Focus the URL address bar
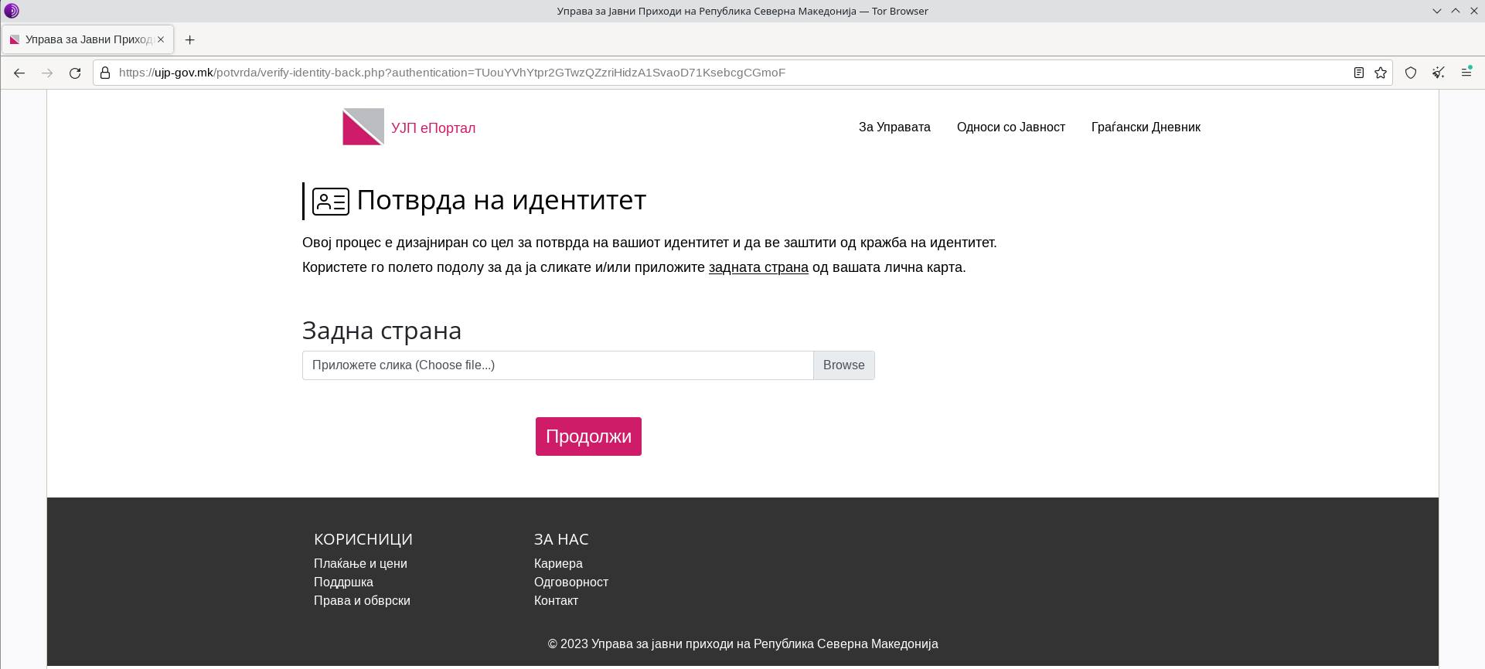Screen dimensions: 1485x669 point(696,73)
